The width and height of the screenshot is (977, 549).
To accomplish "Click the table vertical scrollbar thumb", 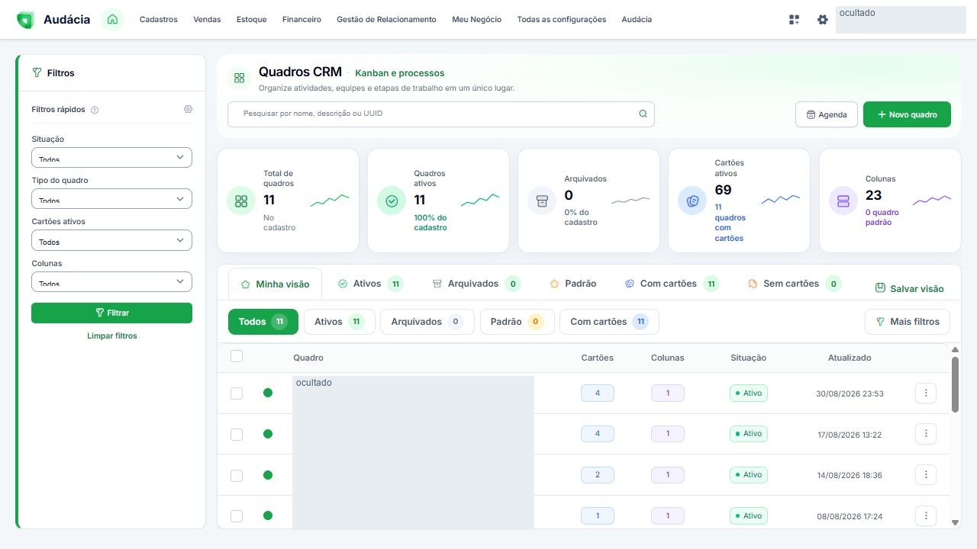I will pos(955,384).
